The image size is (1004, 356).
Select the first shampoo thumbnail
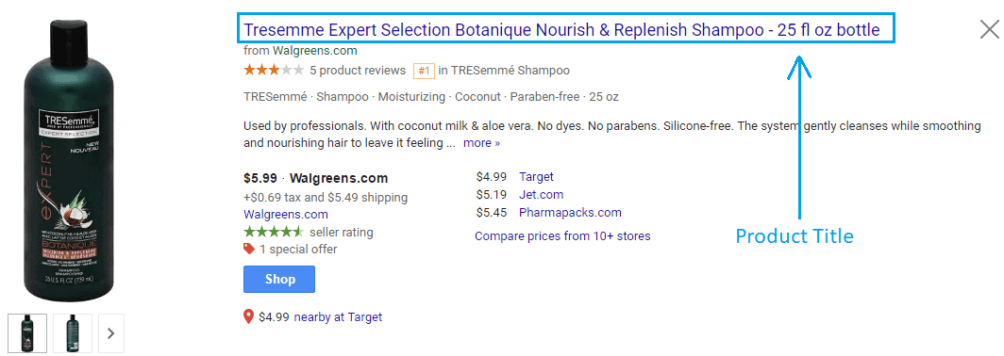27,333
